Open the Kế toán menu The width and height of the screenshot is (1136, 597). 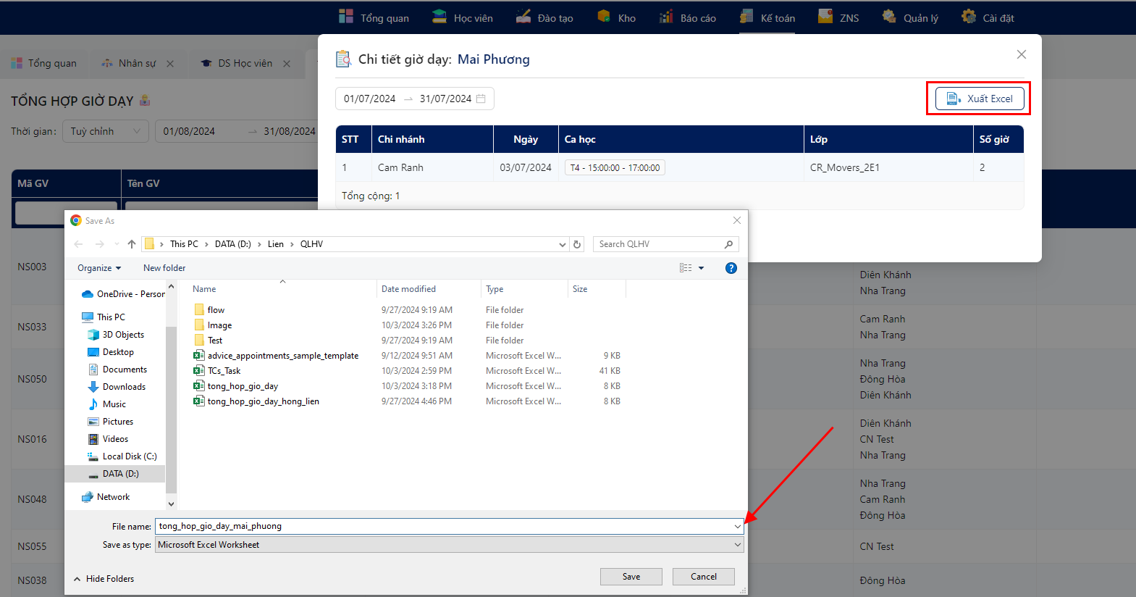tap(767, 17)
